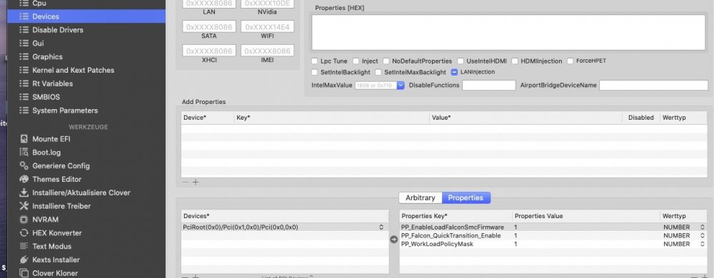Change Werttyp of PP_WorkLoadPolicyMask
This screenshot has height=278, width=714.
(x=702, y=244)
